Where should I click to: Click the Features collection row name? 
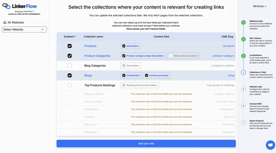(89, 117)
